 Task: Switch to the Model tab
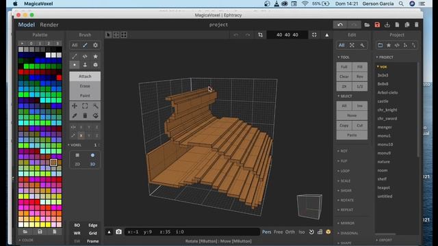pos(26,25)
